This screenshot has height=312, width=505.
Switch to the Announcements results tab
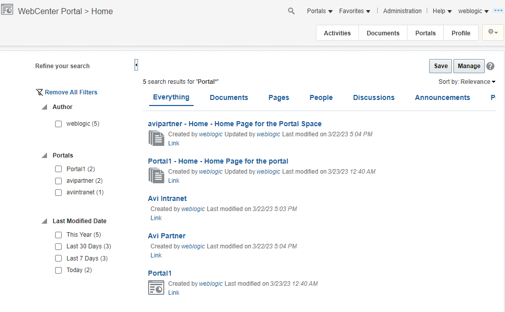tap(442, 97)
